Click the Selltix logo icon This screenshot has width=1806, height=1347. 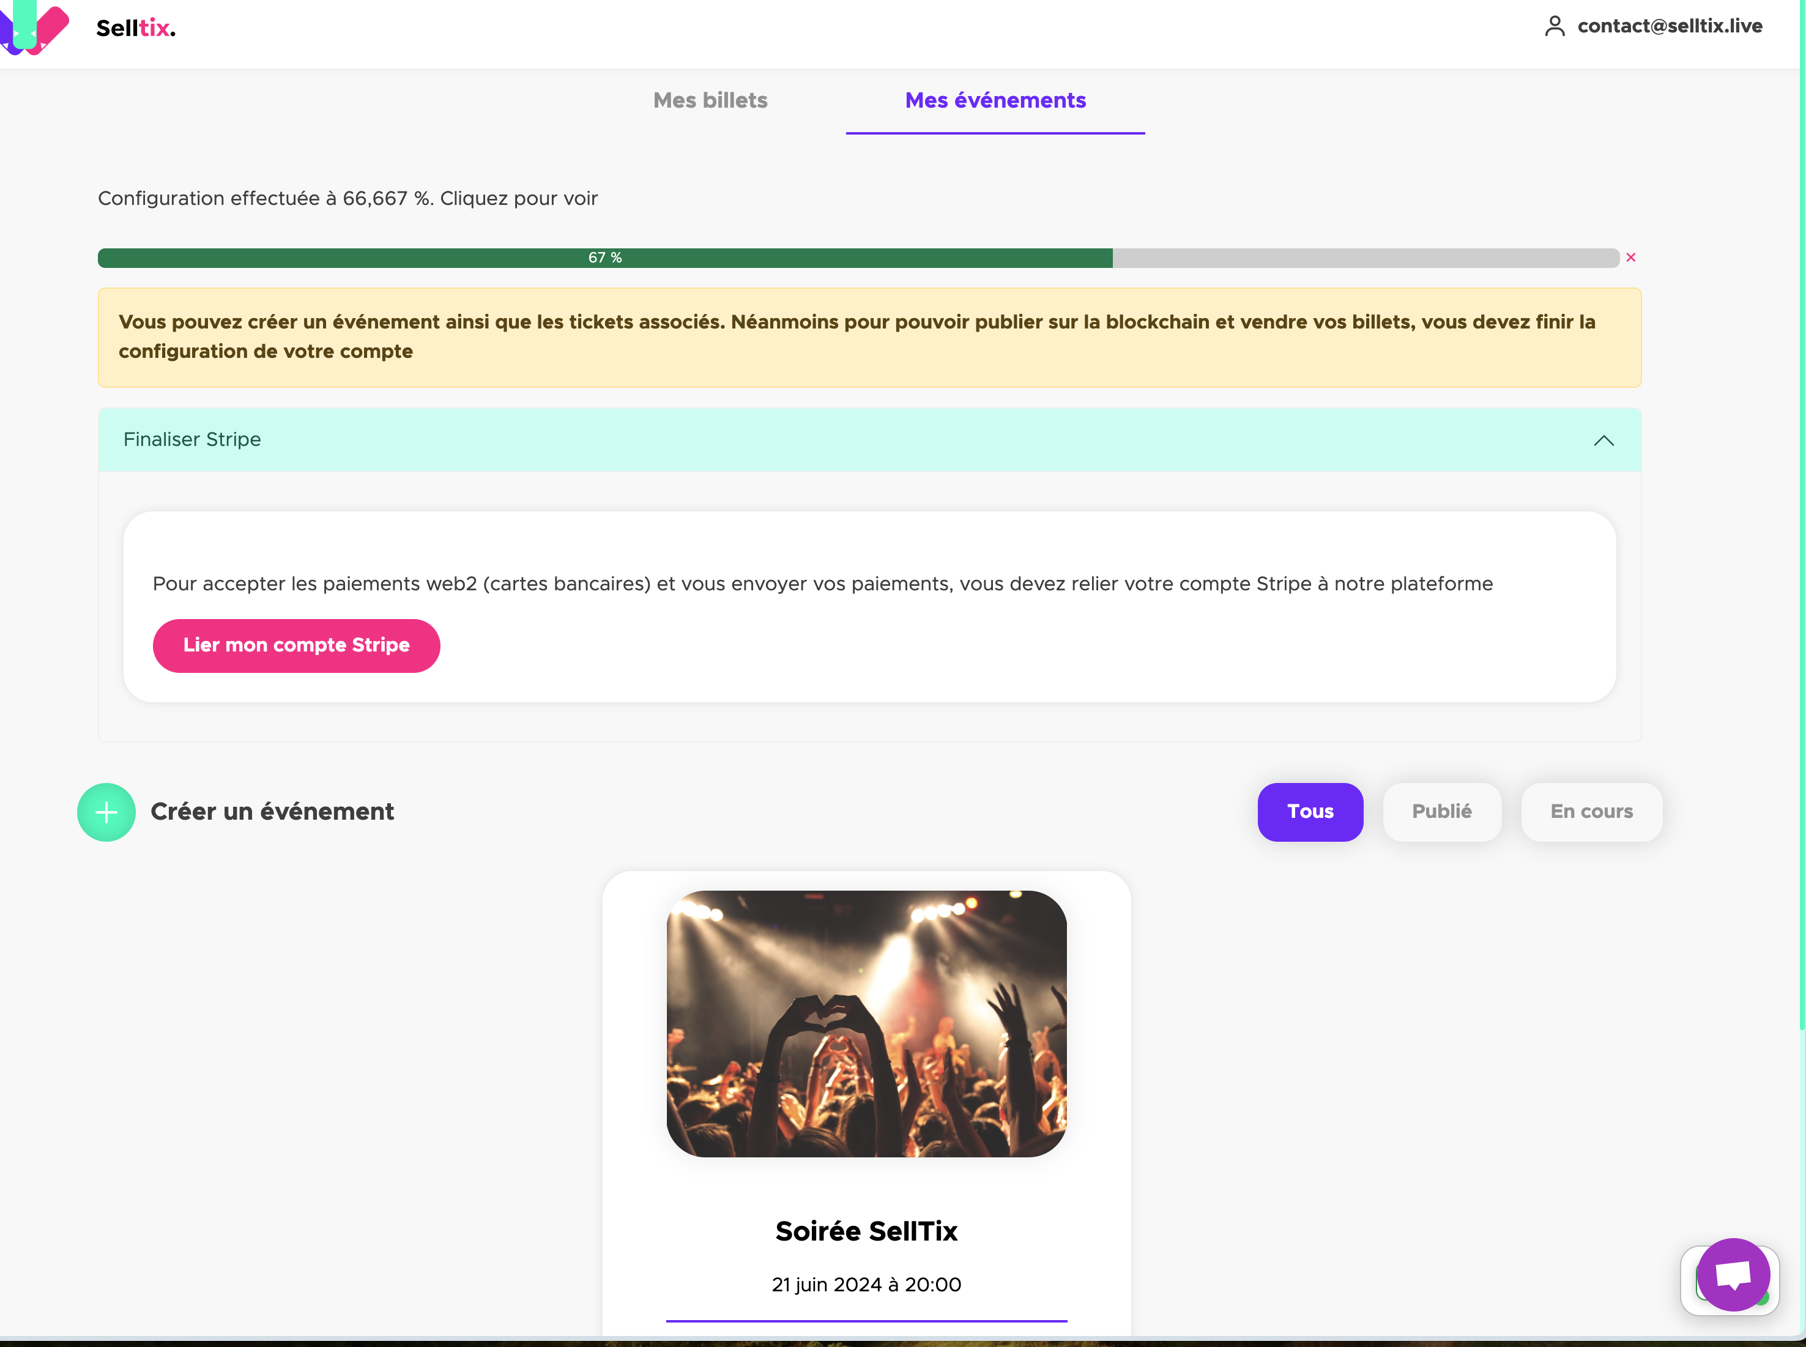[x=34, y=28]
